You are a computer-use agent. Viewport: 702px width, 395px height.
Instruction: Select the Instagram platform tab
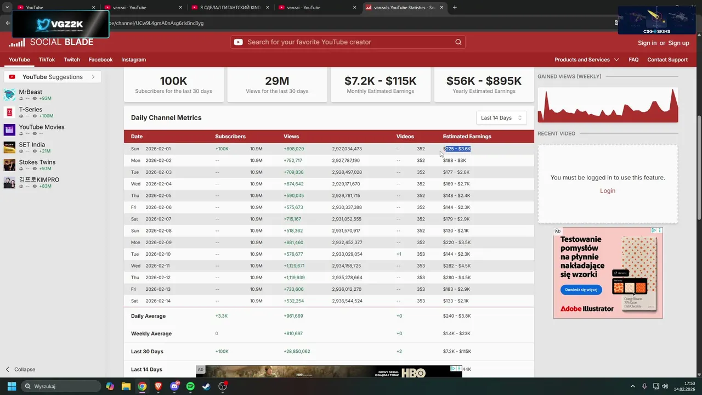coord(134,59)
